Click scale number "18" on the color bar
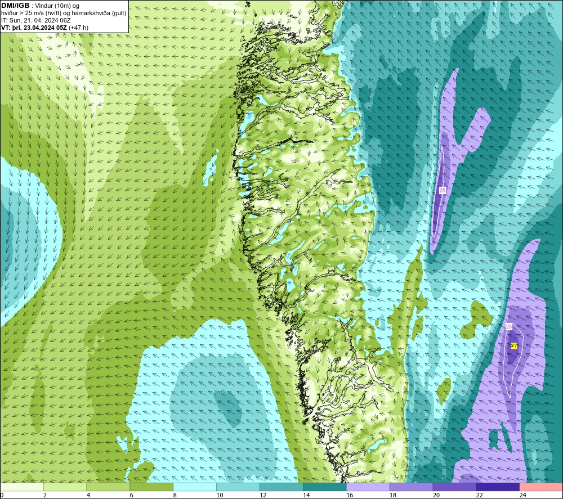The height and width of the screenshot is (499, 563). coord(393,495)
